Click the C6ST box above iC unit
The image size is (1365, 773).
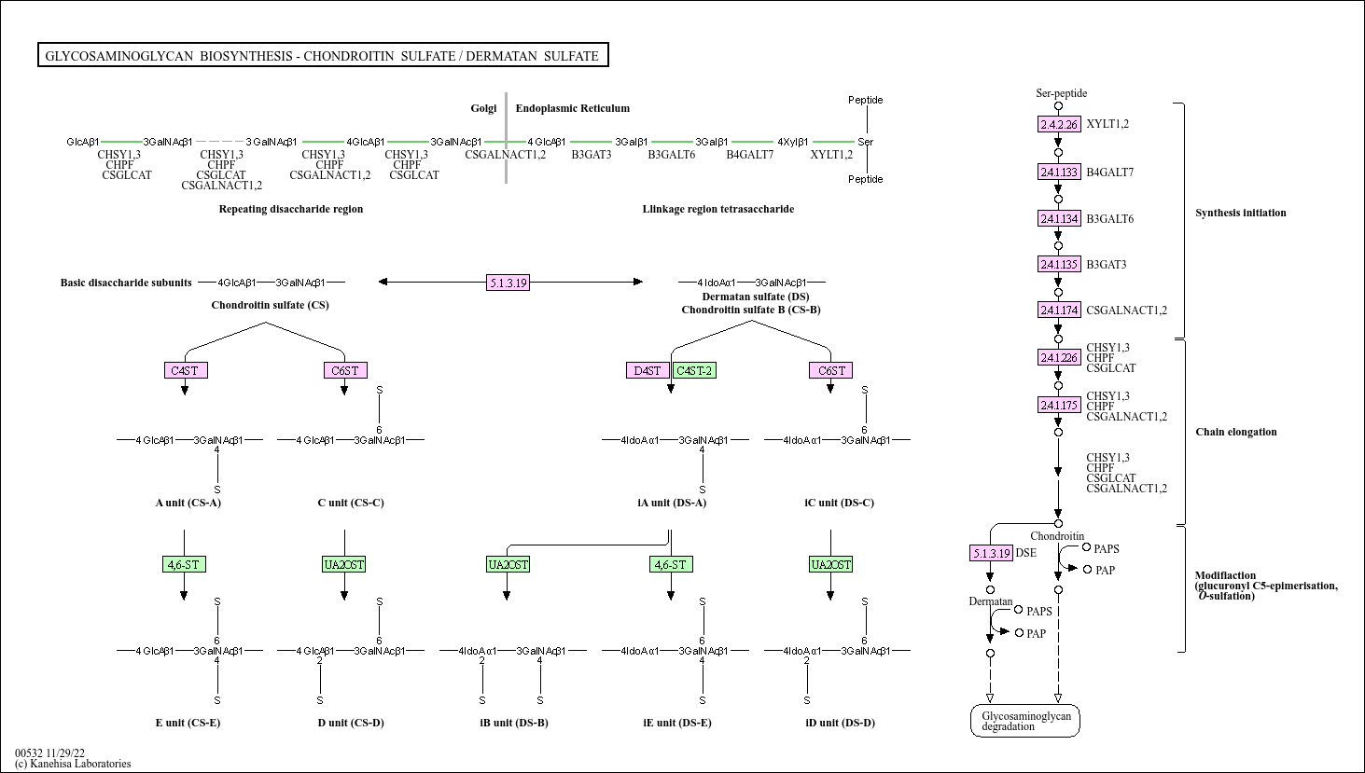(829, 370)
